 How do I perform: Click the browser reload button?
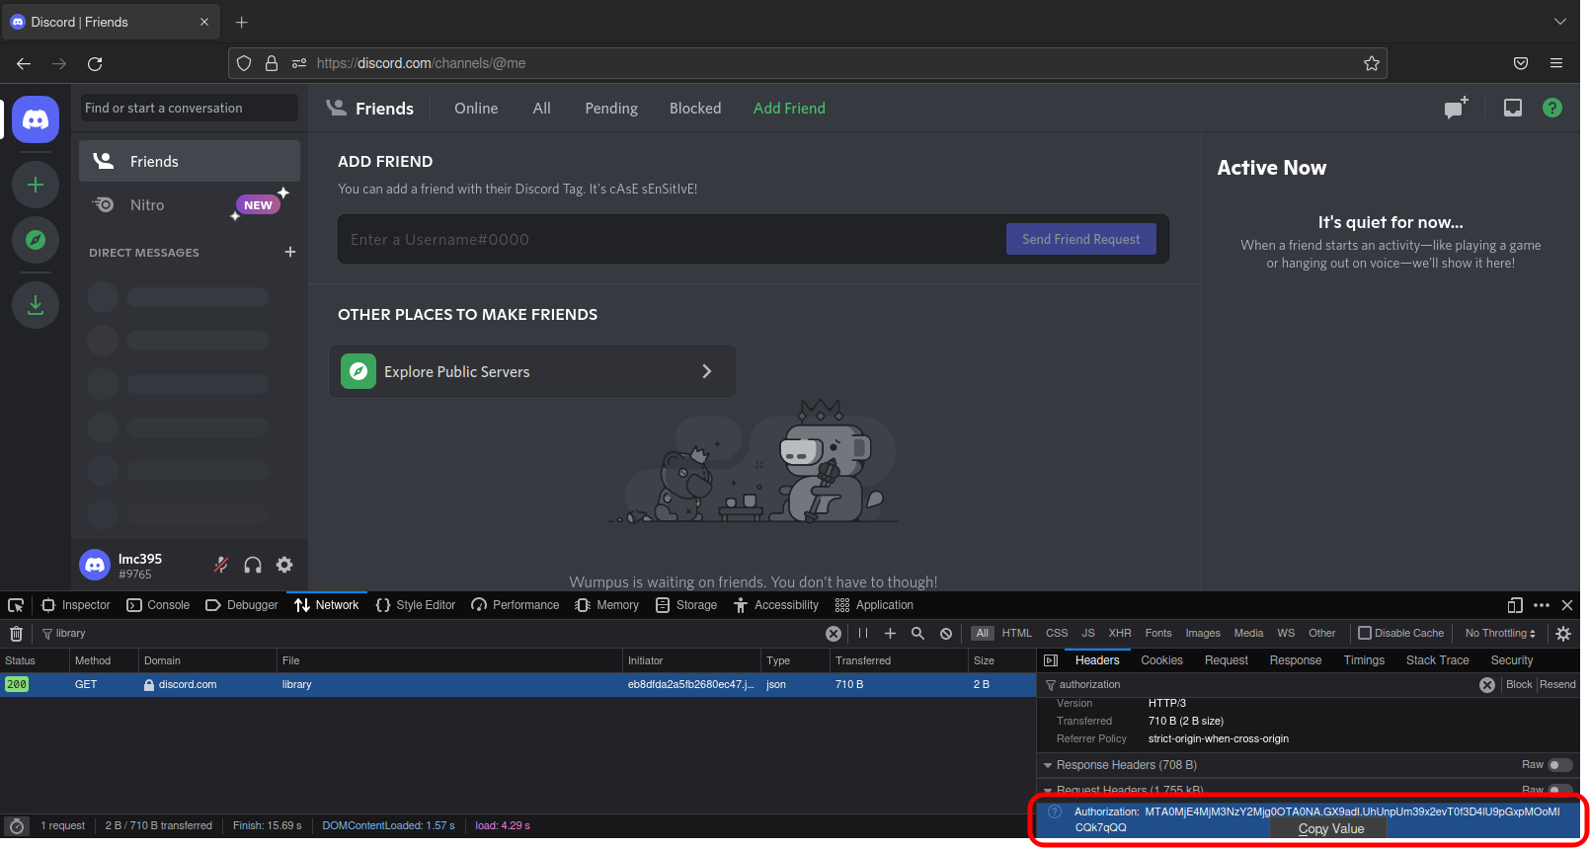pyautogui.click(x=95, y=63)
